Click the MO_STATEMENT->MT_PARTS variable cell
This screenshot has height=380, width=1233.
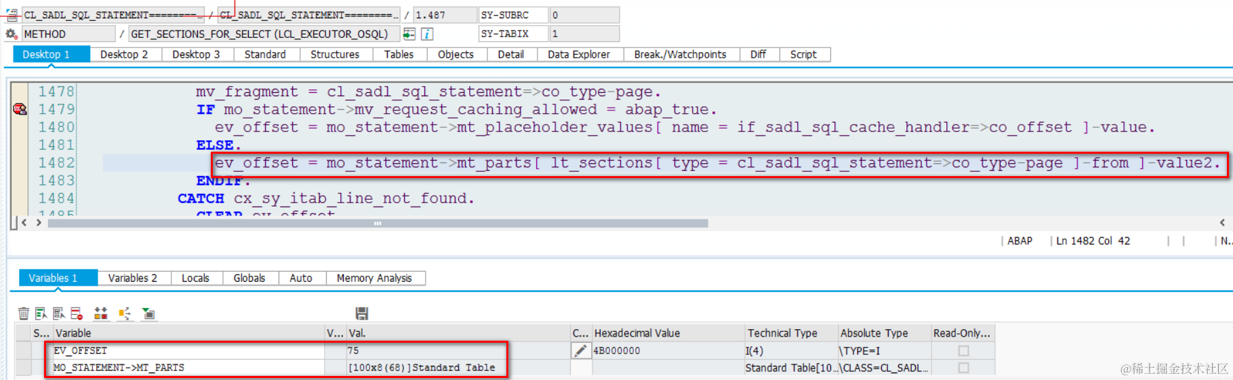188,368
